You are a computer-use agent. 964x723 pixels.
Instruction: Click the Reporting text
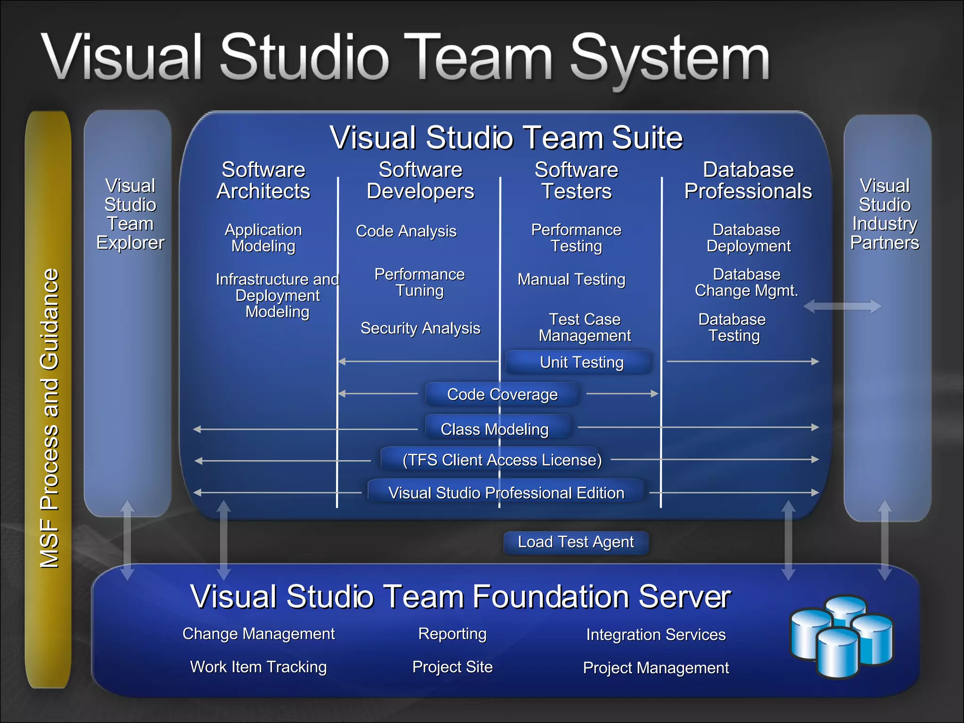[x=452, y=634]
